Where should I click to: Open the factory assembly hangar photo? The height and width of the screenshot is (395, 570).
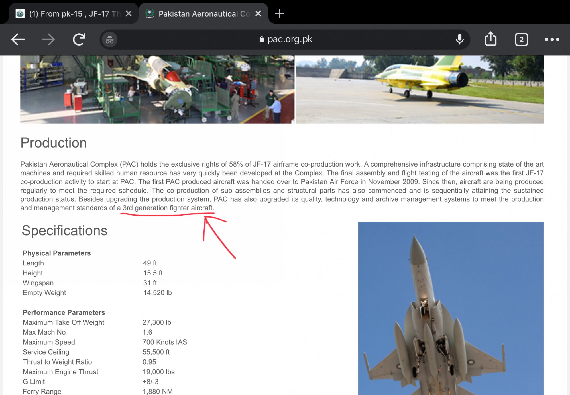[x=157, y=89]
